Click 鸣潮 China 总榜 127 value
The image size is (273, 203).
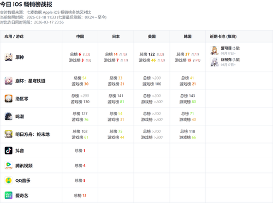[80, 114]
